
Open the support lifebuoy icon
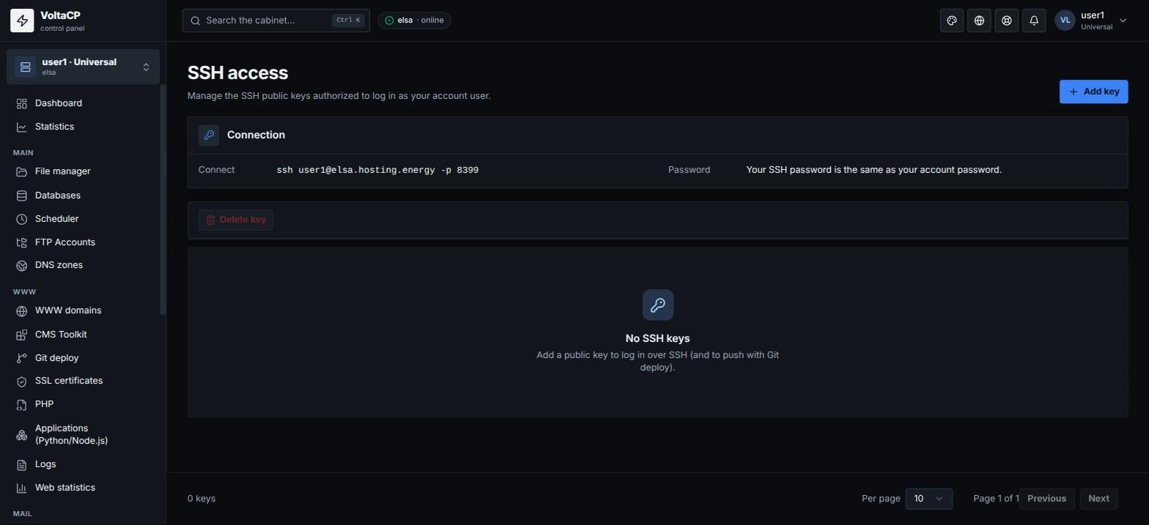[1007, 21]
